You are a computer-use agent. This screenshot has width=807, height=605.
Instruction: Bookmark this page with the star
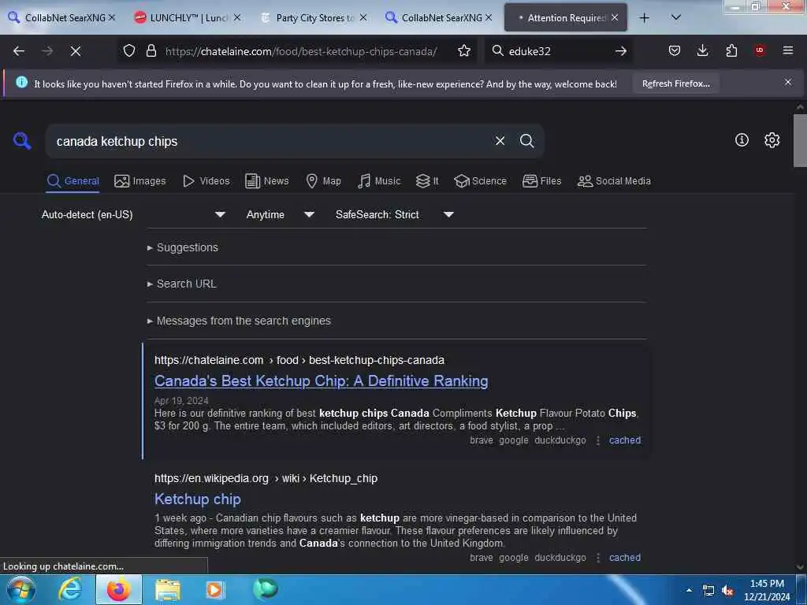463,51
